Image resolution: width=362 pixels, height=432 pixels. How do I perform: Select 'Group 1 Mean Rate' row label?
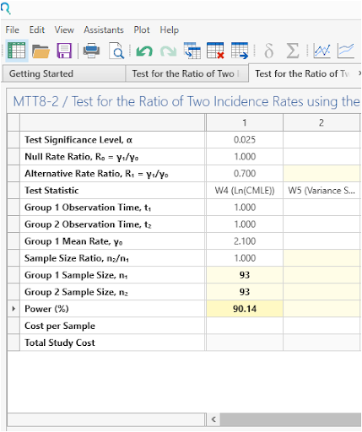coord(73,241)
